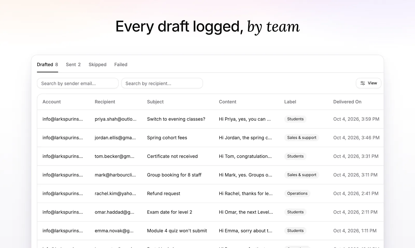Open subject 'Switch to evening classes?'
The image size is (415, 248).
(176, 119)
